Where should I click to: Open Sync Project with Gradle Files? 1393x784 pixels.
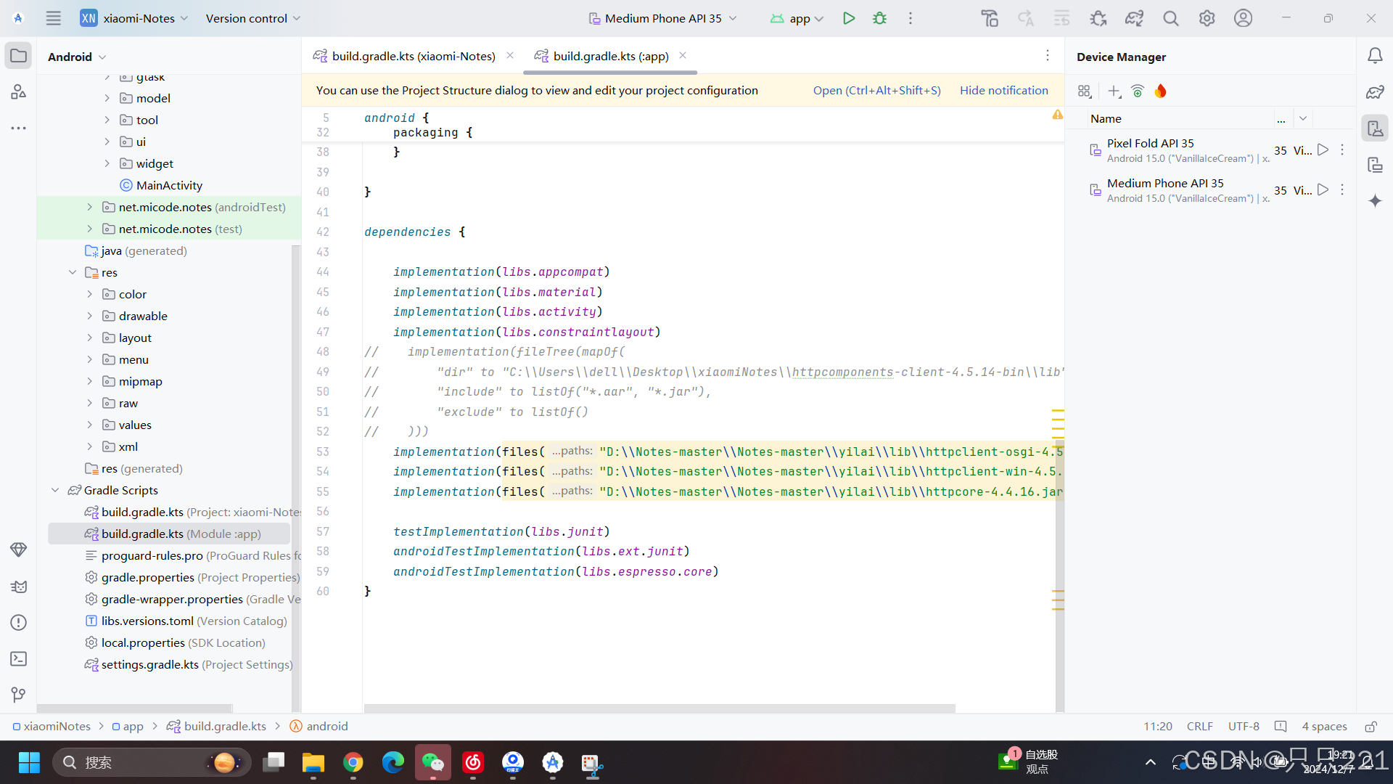pyautogui.click(x=1134, y=18)
